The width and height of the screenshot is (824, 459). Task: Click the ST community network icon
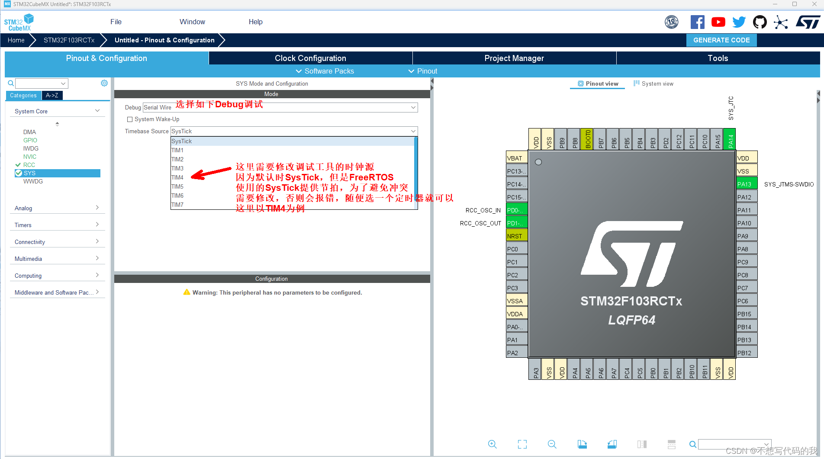click(x=781, y=22)
